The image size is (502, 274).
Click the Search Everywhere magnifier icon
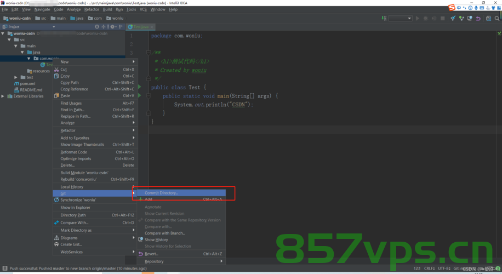point(497,18)
